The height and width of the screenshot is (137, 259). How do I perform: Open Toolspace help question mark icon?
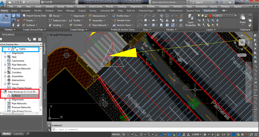[x=40, y=39]
